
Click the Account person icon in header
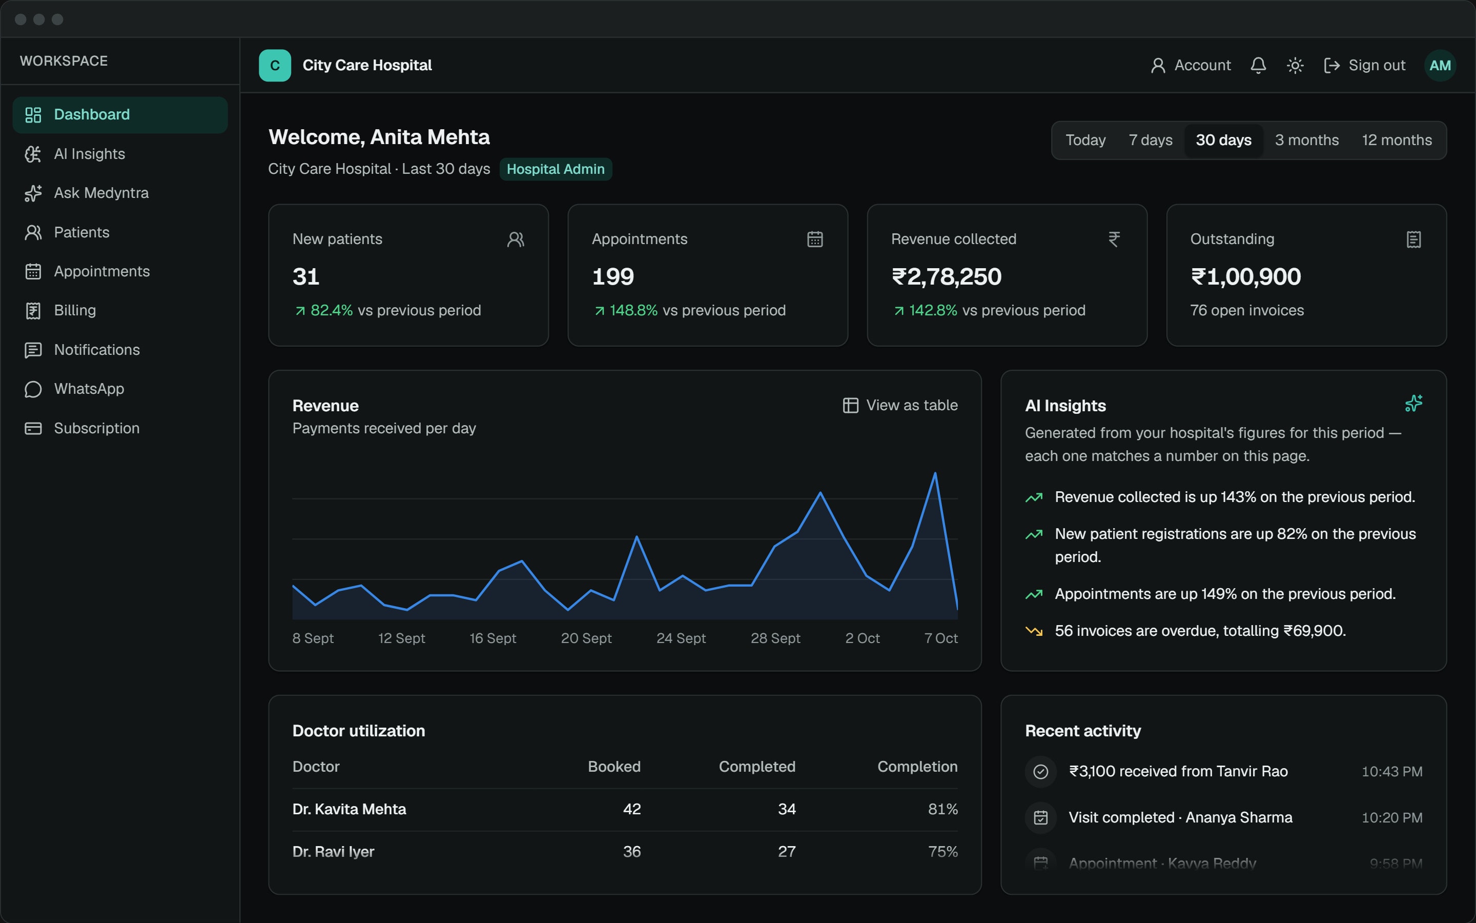pyautogui.click(x=1158, y=65)
